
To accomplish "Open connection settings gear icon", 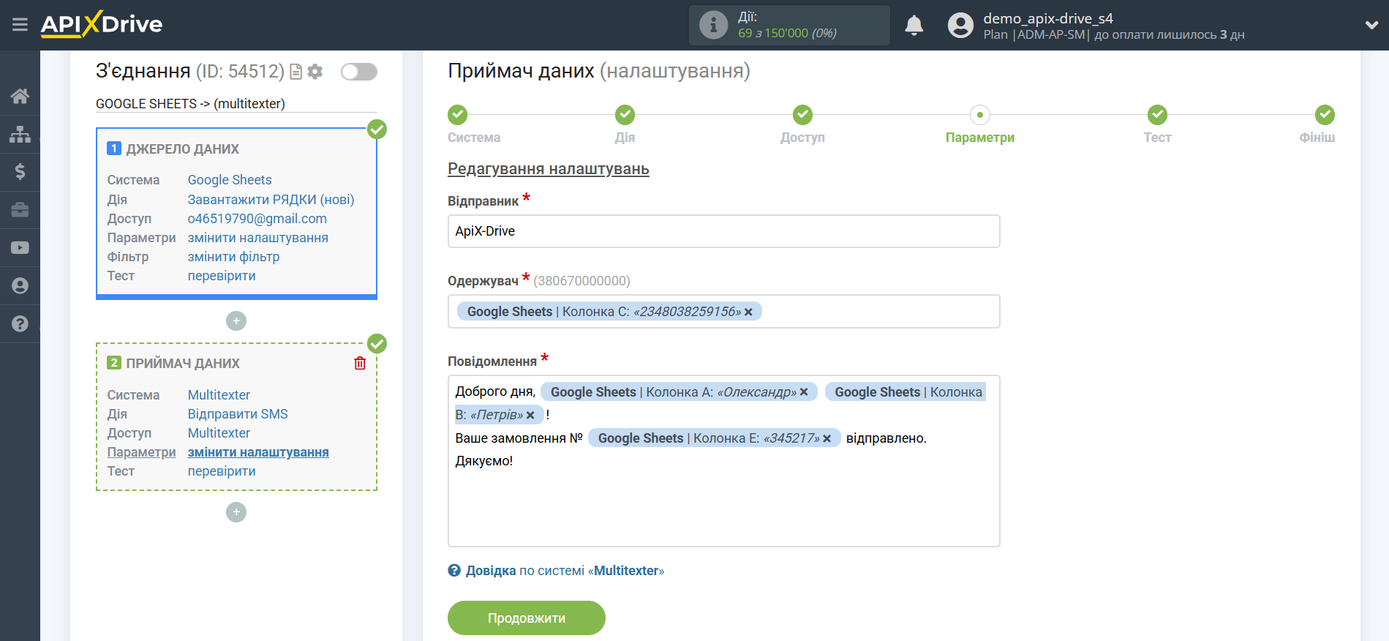I will click(x=315, y=72).
